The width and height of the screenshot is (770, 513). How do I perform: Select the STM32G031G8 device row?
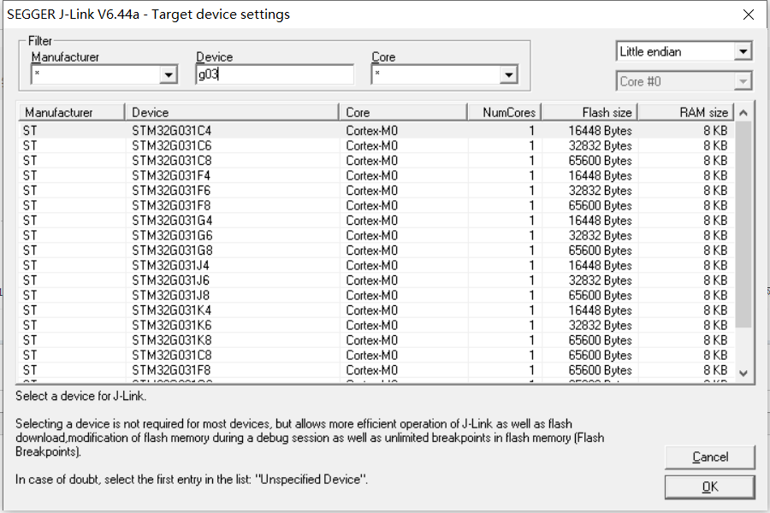tap(376, 251)
